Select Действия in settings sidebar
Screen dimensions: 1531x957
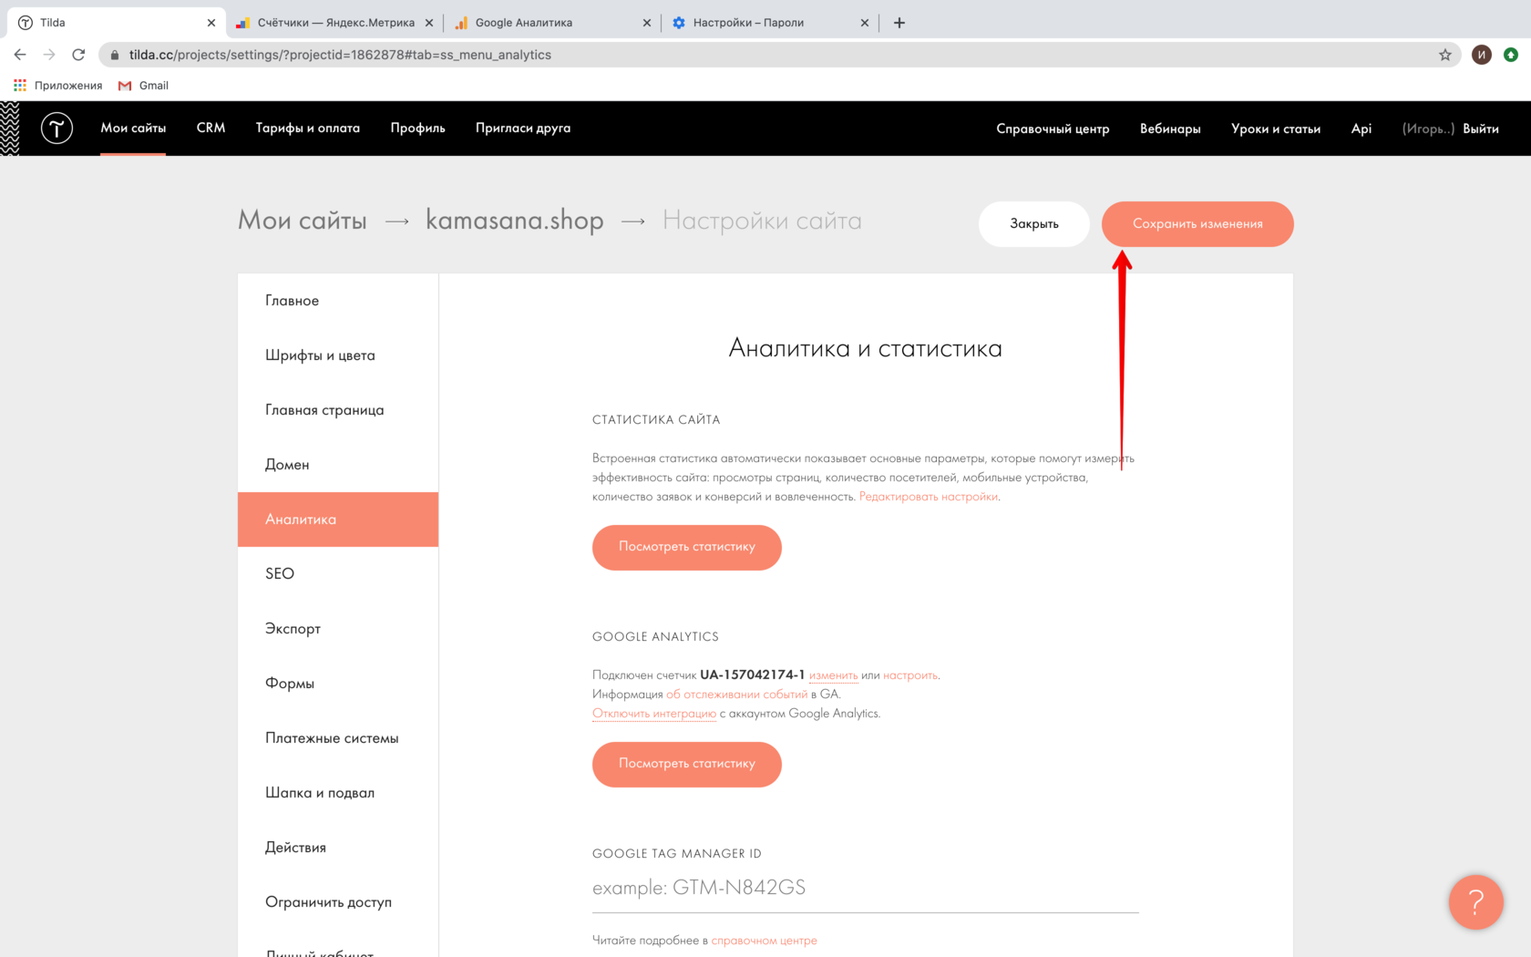338,848
